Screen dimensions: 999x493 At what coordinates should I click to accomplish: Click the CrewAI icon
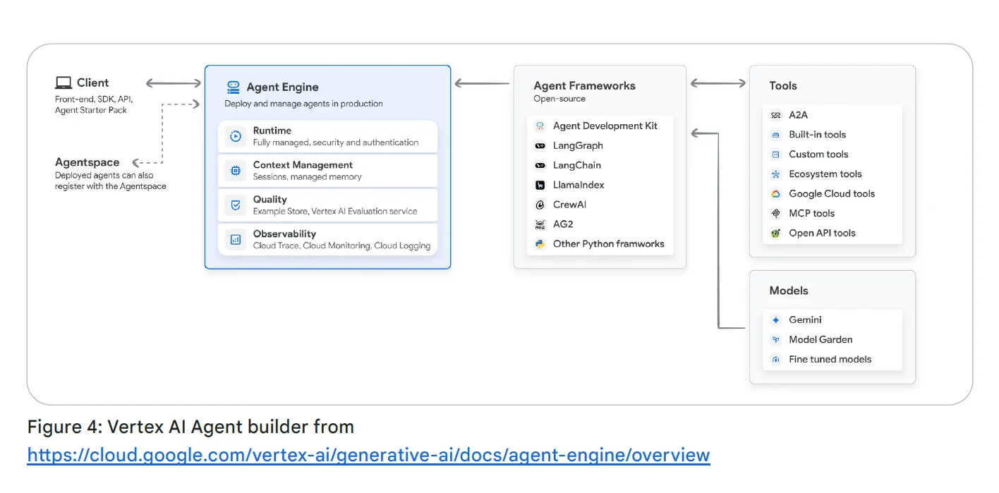(540, 205)
